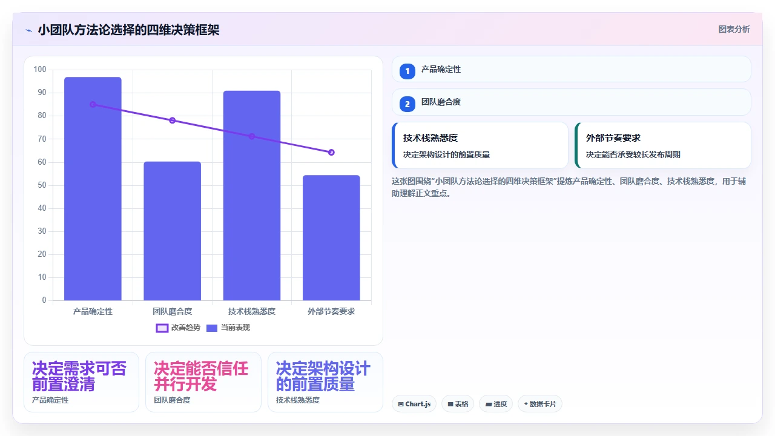Click the x-axis label 技术栈熟悉度
The image size is (775, 436).
252,311
